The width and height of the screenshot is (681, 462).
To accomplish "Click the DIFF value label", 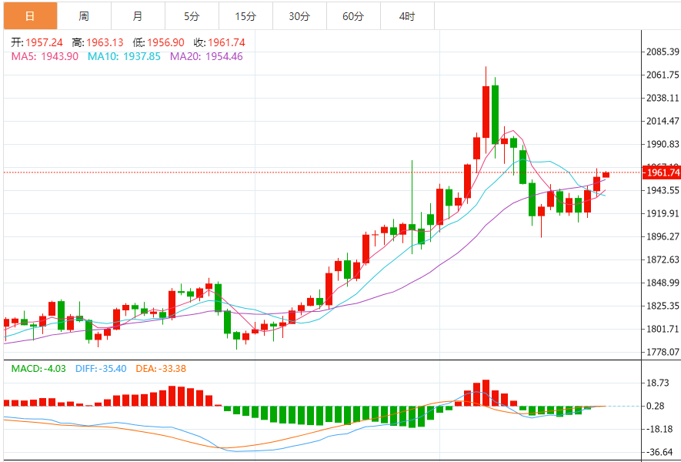I will pyautogui.click(x=101, y=369).
